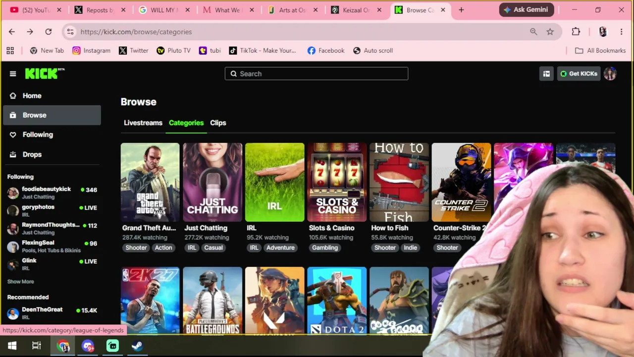Open the Windows Start menu
This screenshot has height=357, width=634.
click(12, 346)
